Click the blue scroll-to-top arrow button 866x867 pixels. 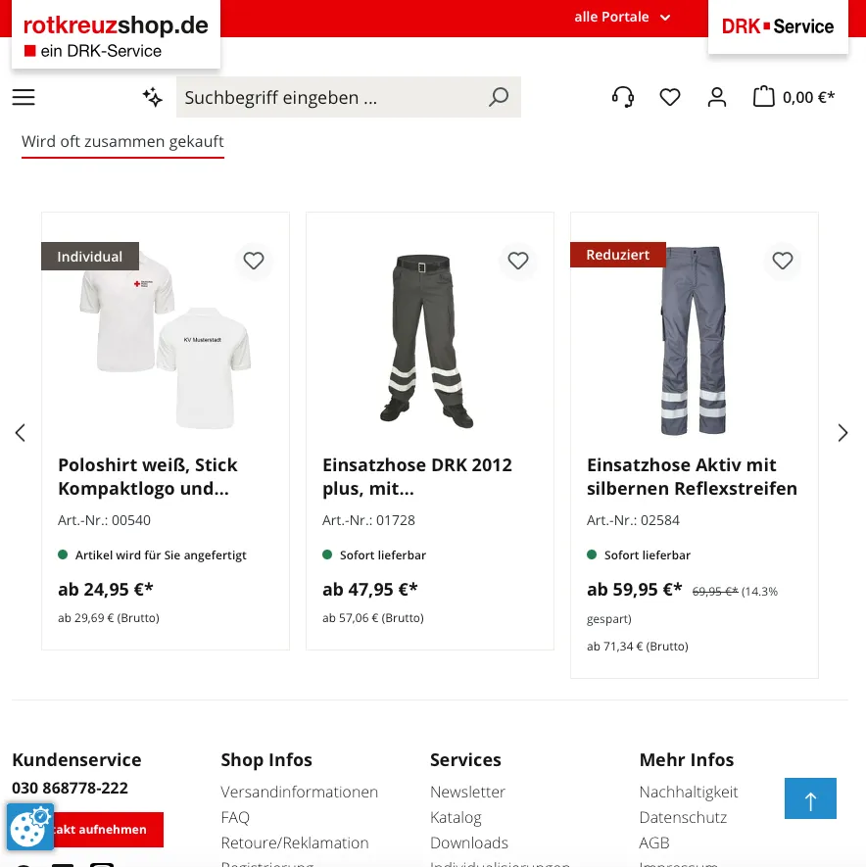point(810,798)
